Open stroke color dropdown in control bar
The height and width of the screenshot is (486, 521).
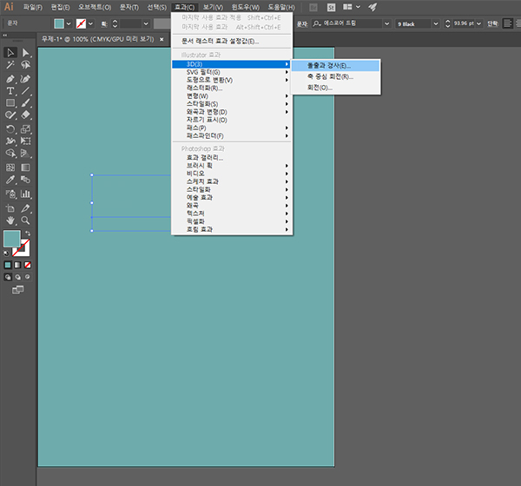(90, 23)
